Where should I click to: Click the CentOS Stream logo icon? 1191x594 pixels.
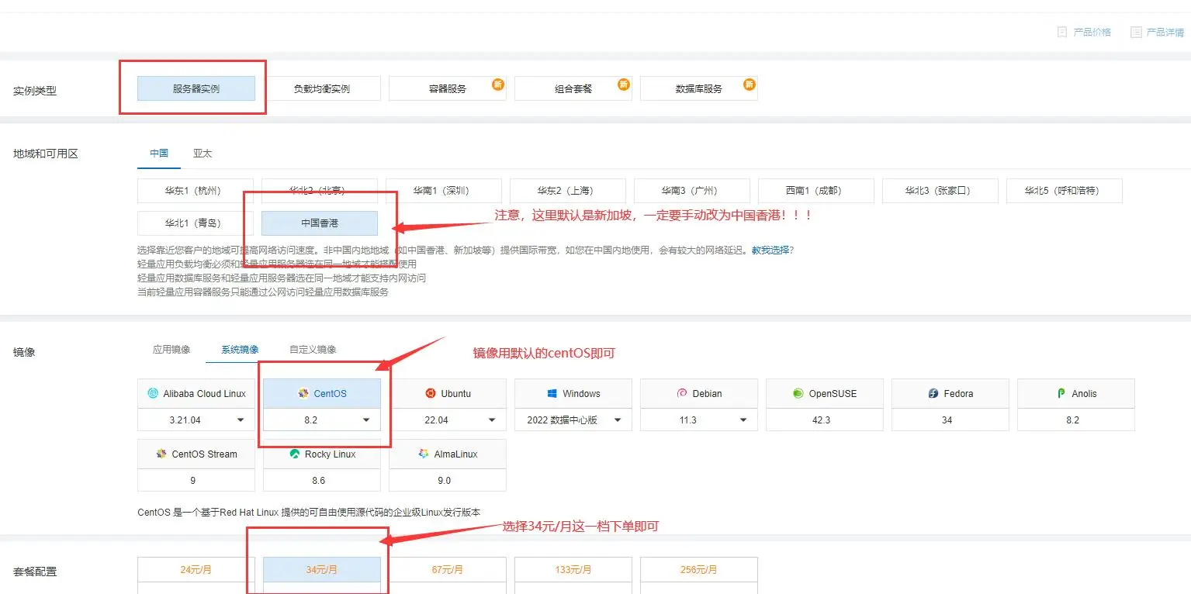coord(161,454)
